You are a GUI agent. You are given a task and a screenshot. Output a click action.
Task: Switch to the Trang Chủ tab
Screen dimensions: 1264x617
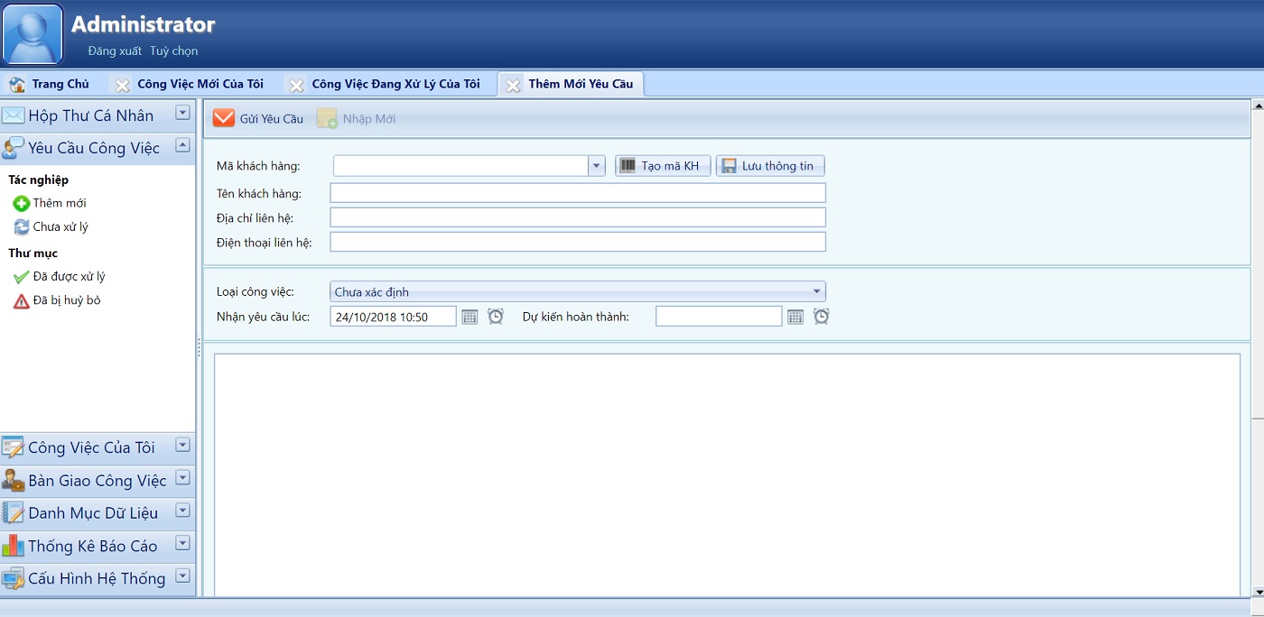60,84
